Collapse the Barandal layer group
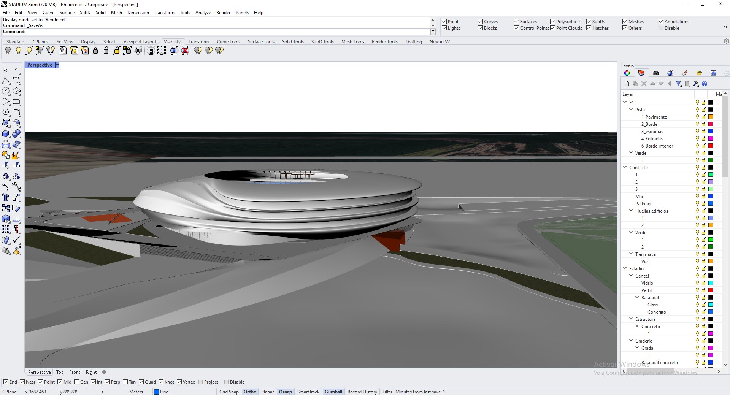 pos(637,297)
